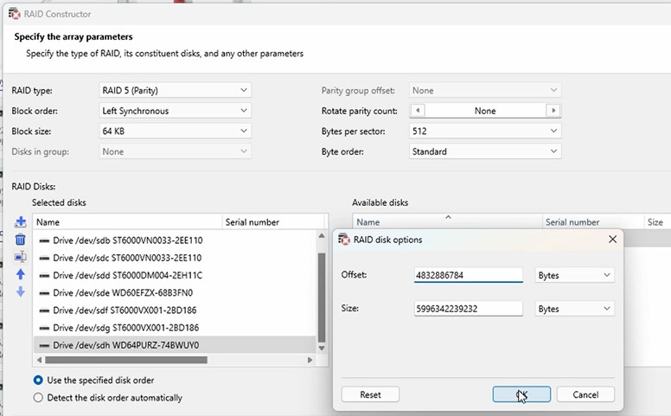The image size is (671, 416).
Task: Move selected disk up with the up arrow
Action: [x=20, y=274]
